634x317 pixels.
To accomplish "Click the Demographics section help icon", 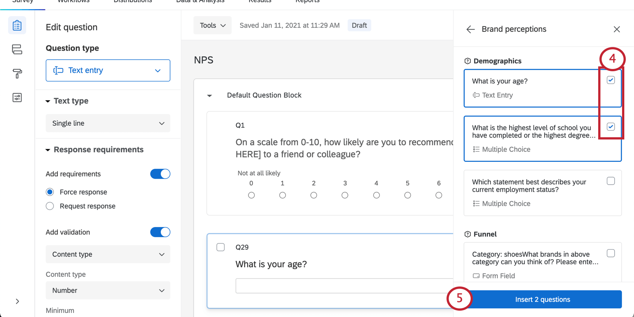I will (468, 61).
